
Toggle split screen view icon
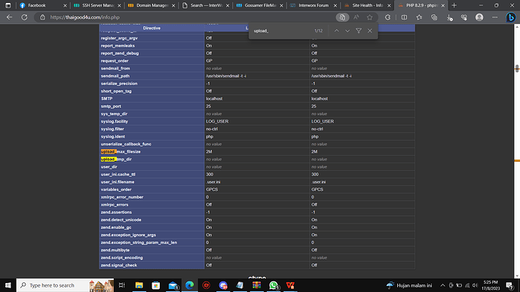click(x=404, y=17)
